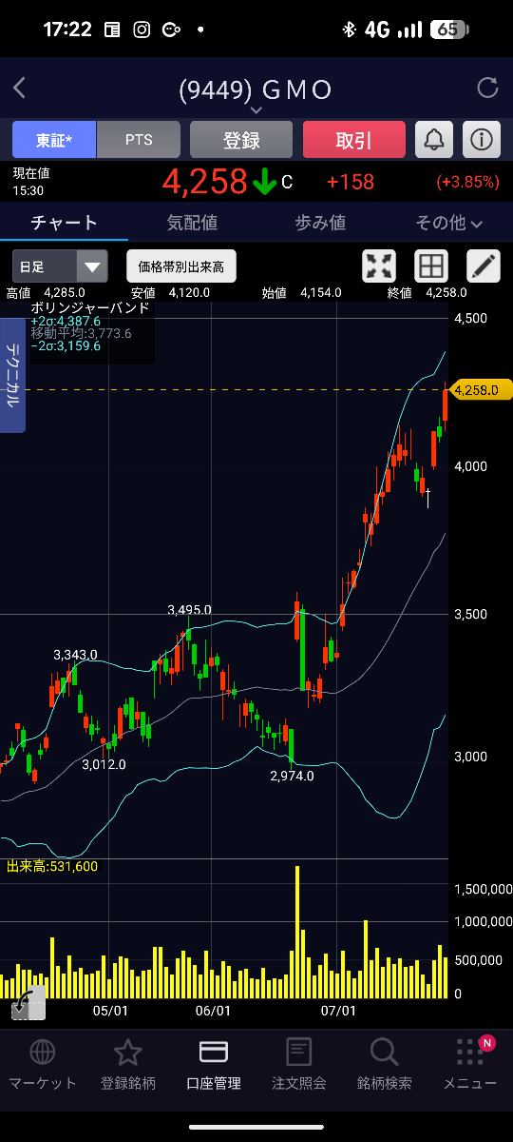The image size is (513, 1142).
Task: Expand the stock name chevron under GMO
Action: (256, 109)
